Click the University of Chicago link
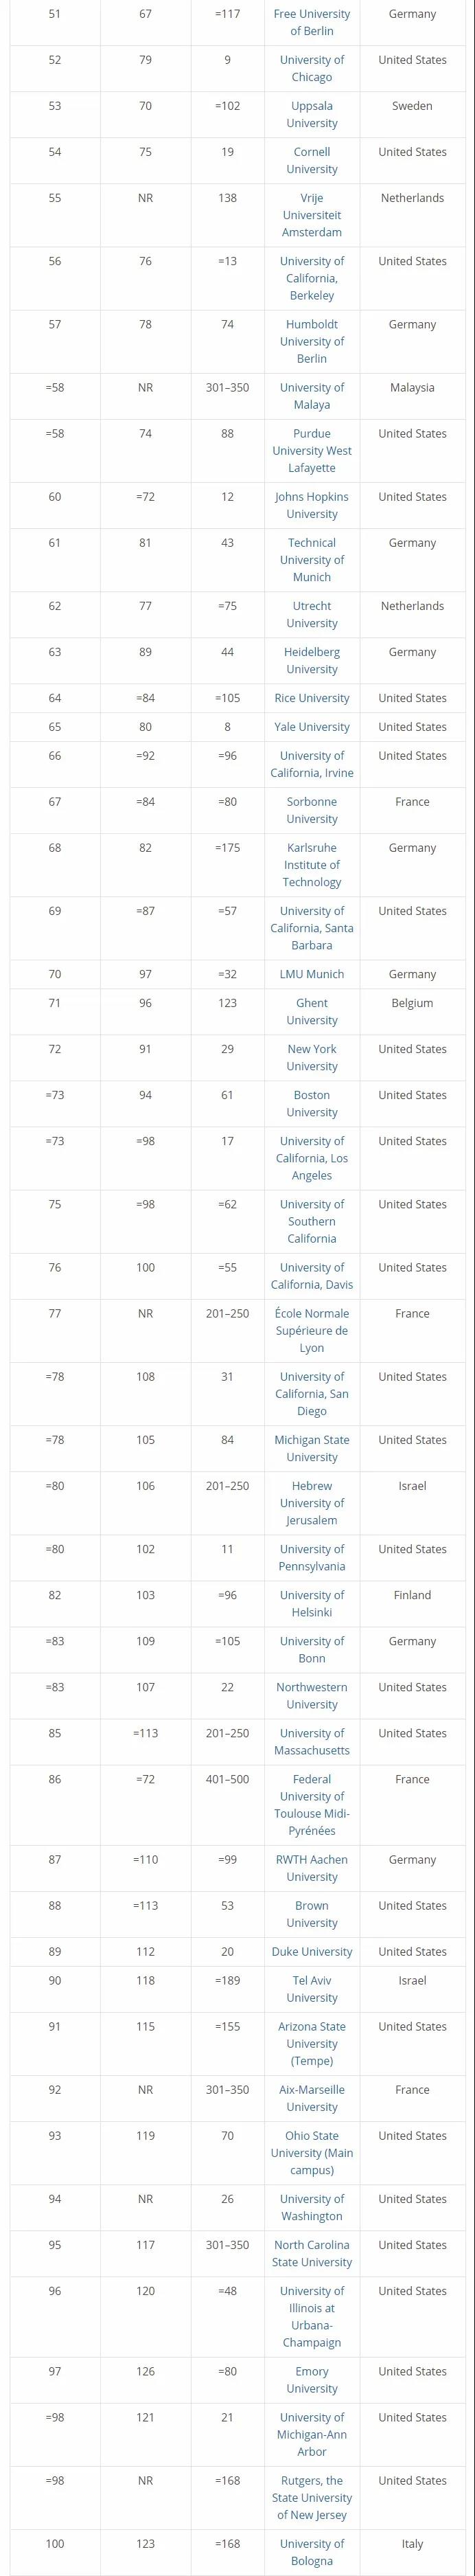 [312, 68]
